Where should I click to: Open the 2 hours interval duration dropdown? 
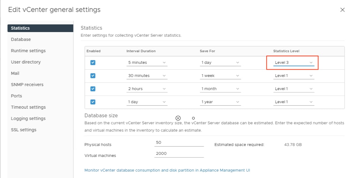click(147, 89)
